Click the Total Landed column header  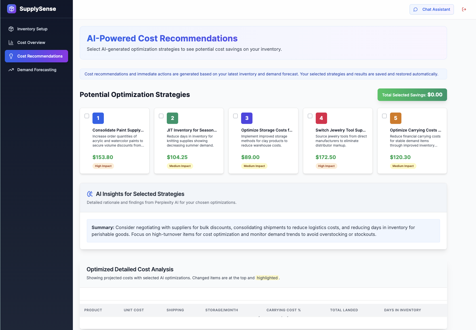(x=344, y=310)
